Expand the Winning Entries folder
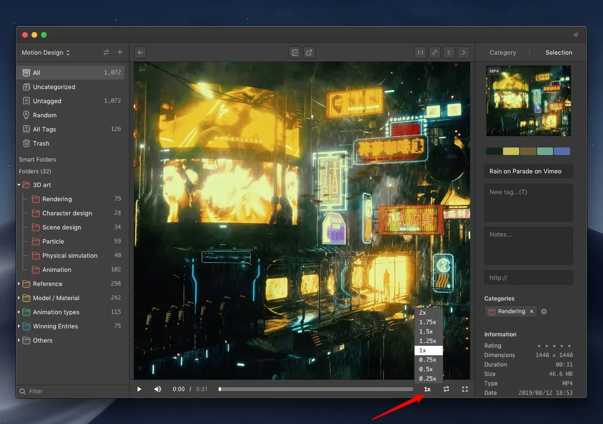 tap(19, 326)
